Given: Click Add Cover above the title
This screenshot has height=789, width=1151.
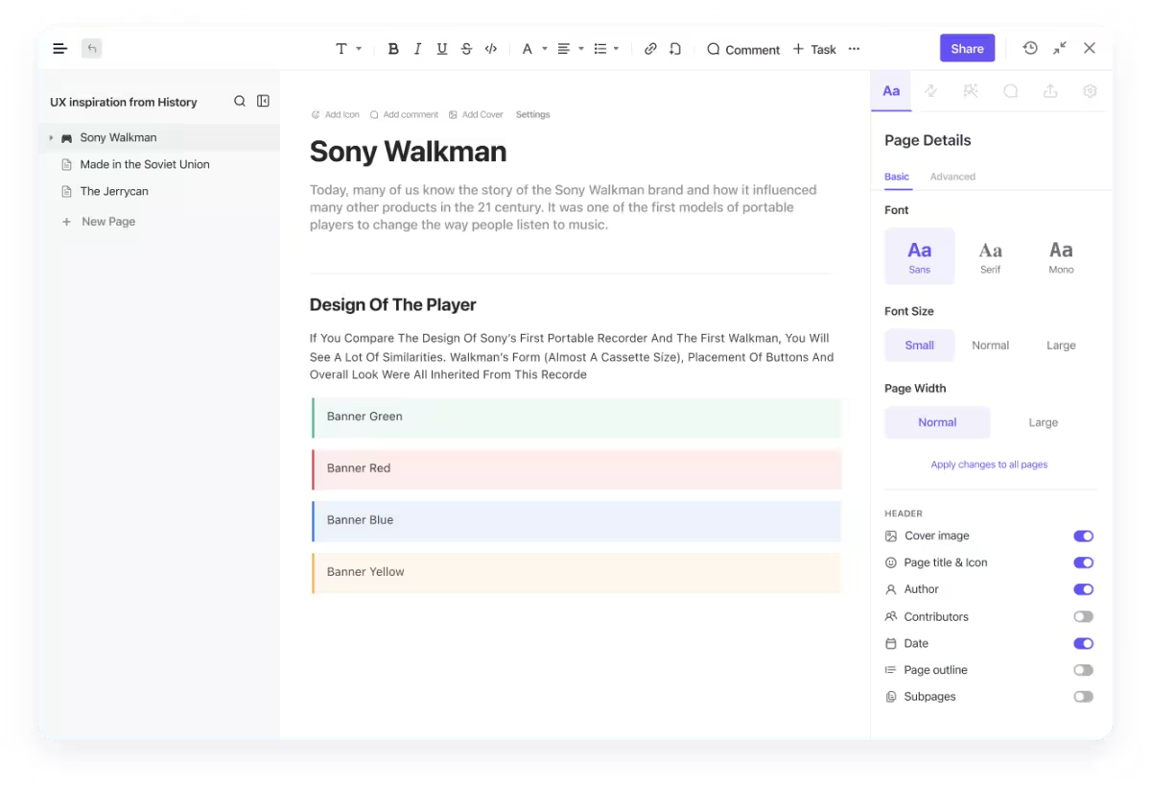Looking at the screenshot, I should pos(476,114).
